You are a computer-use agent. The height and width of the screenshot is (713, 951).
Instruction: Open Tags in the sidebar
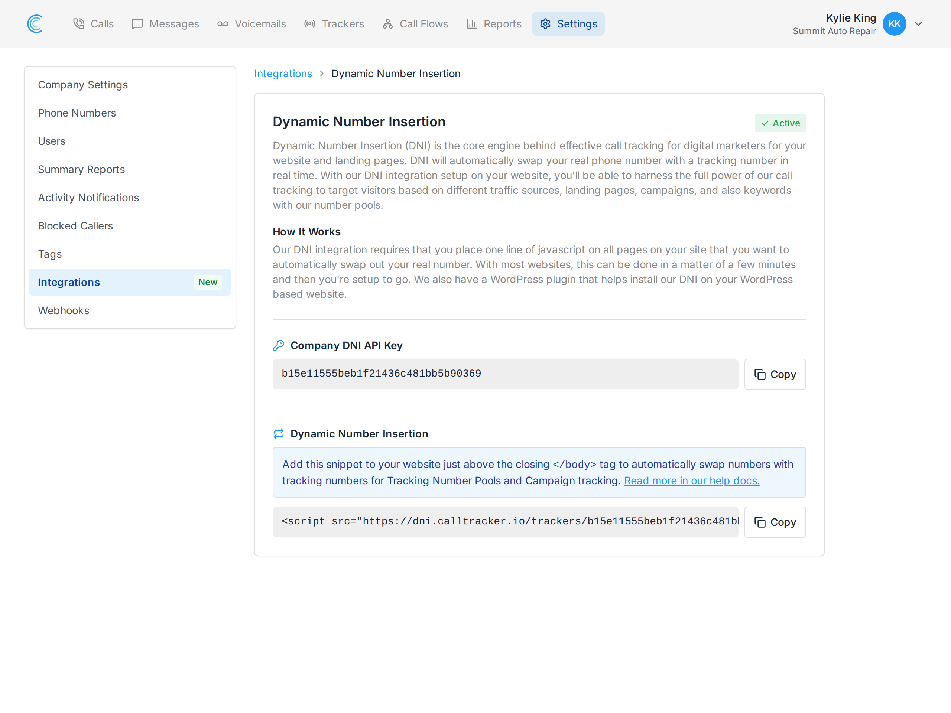(x=130, y=254)
